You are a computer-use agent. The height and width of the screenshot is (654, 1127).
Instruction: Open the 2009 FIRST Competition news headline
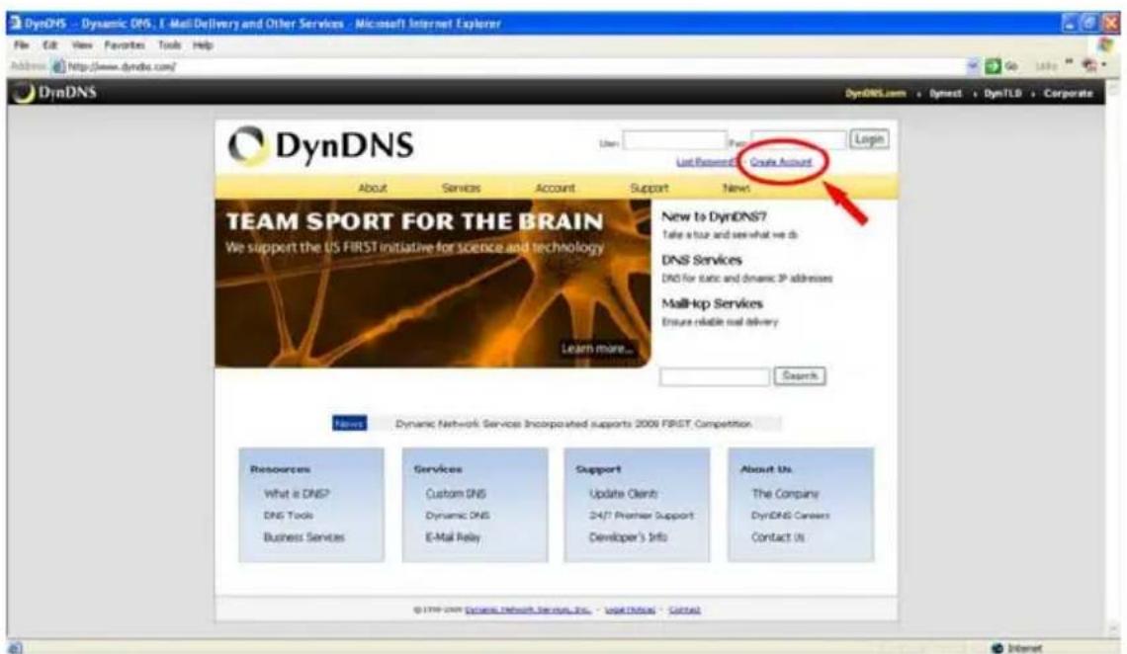[572, 424]
